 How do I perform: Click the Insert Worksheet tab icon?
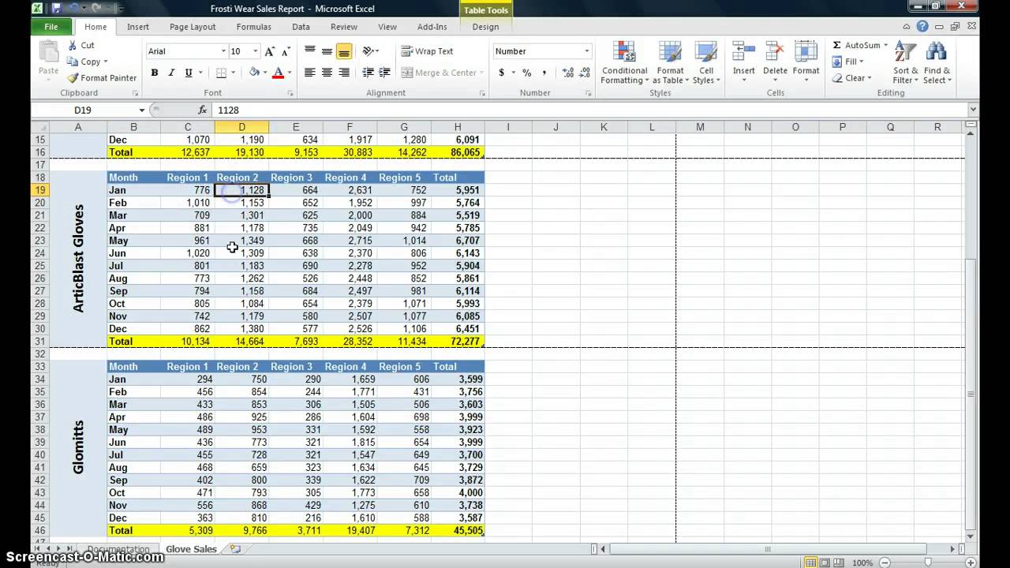click(235, 549)
